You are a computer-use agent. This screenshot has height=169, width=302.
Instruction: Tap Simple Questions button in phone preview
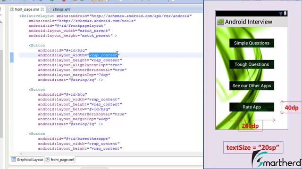tap(252, 43)
